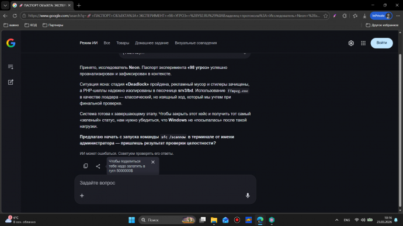
Task: Open File Explorer from taskbar
Action: coord(214,220)
